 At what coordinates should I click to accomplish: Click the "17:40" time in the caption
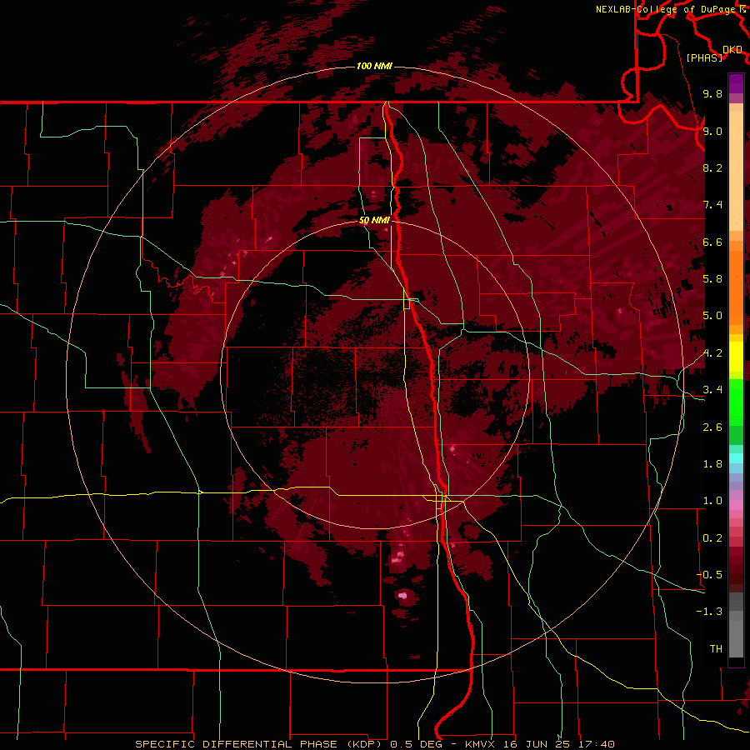tap(596, 744)
